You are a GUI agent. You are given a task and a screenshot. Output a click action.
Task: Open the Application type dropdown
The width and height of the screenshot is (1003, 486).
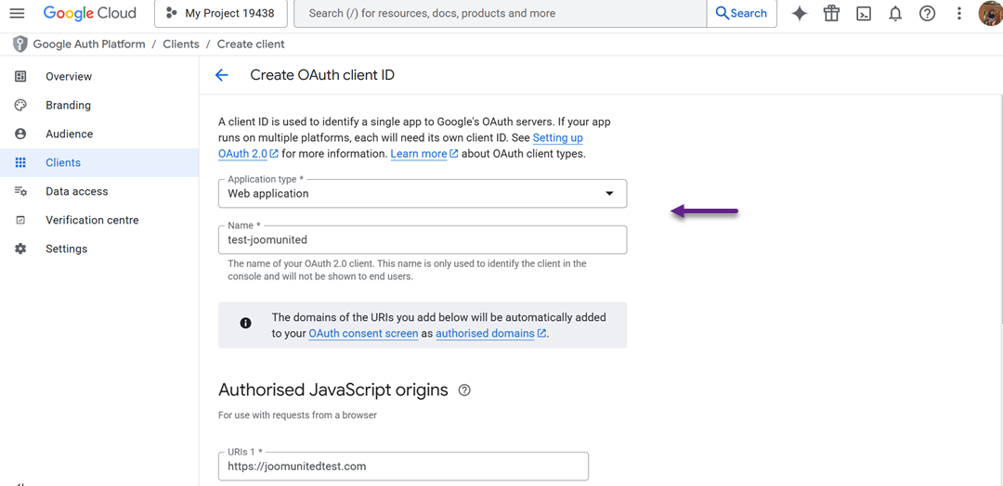[x=423, y=194]
